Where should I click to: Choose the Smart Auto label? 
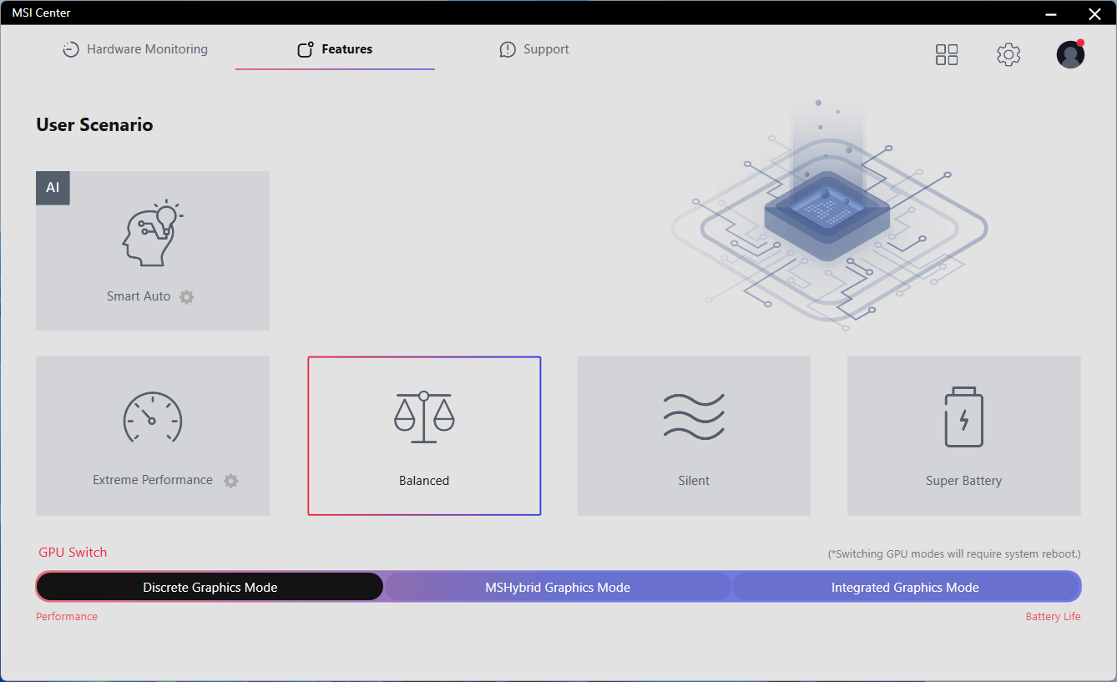139,296
